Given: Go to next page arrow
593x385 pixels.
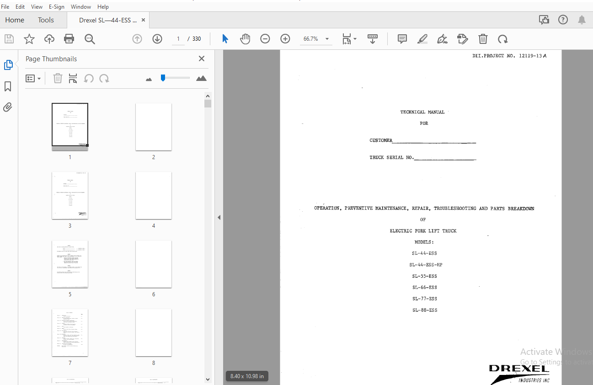Looking at the screenshot, I should [x=157, y=39].
